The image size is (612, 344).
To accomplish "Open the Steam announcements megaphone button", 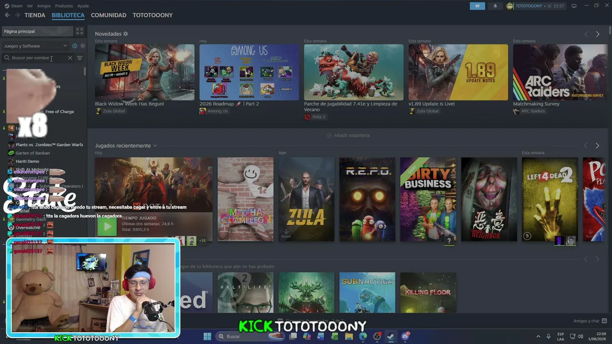I will (x=477, y=6).
